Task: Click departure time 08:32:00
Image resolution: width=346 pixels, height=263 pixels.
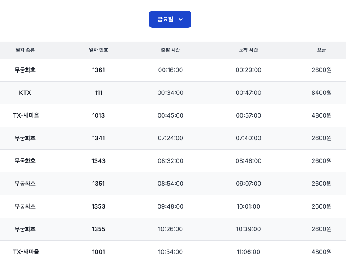Action: (170, 161)
